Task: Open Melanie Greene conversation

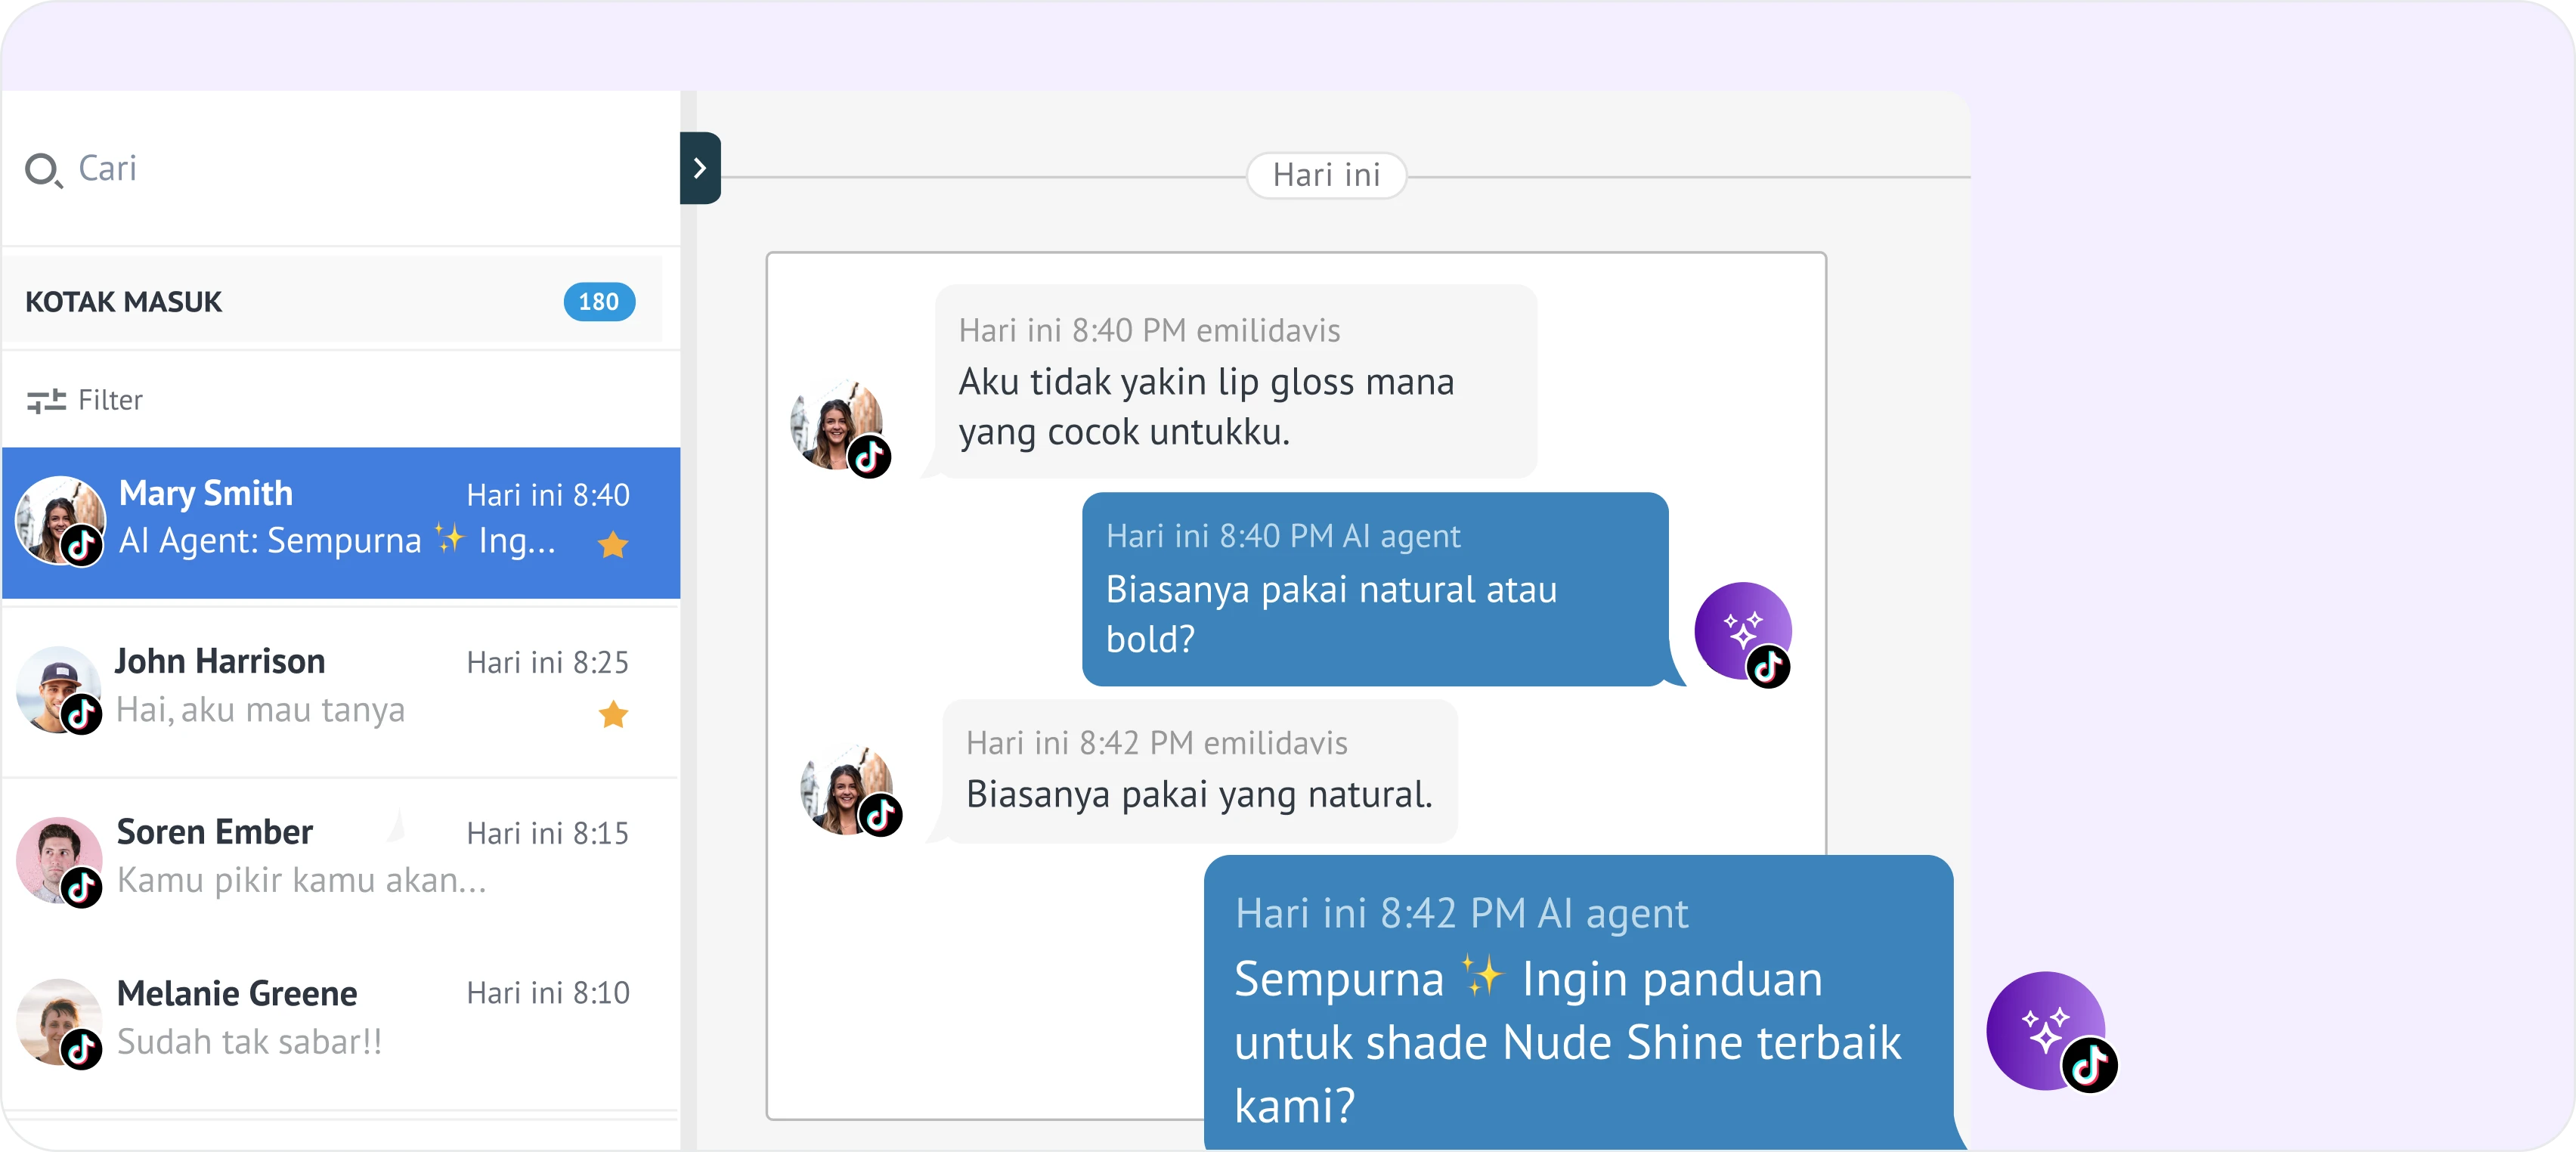Action: coord(340,1018)
